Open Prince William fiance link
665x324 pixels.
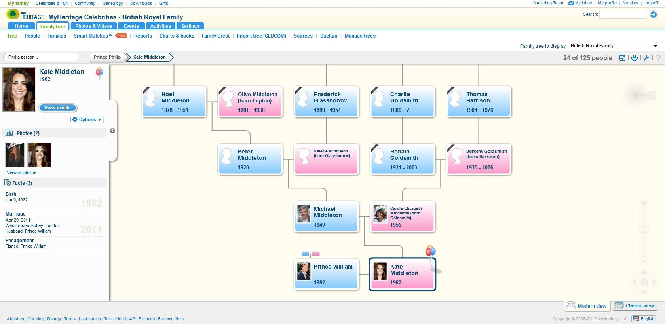coord(33,246)
